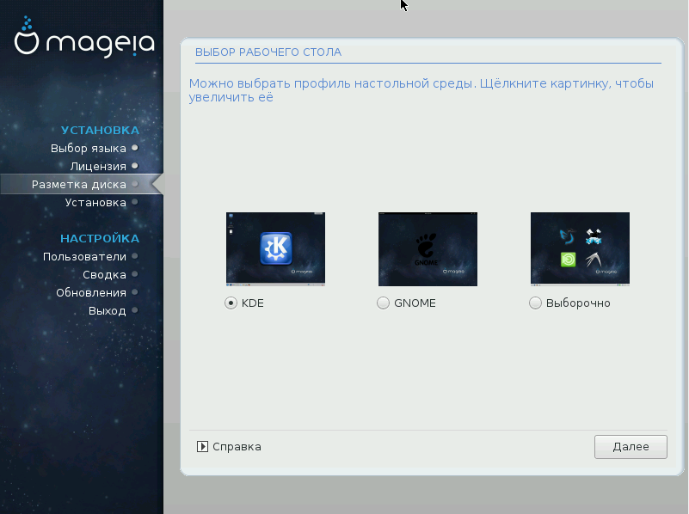Click the Mageia logo in the sidebar
The width and height of the screenshot is (689, 514).
[84, 40]
